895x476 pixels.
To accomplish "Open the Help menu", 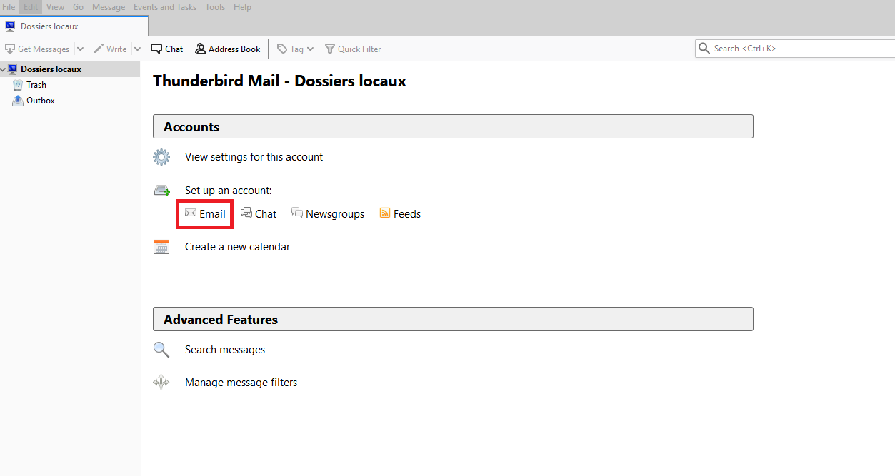I will (x=242, y=7).
